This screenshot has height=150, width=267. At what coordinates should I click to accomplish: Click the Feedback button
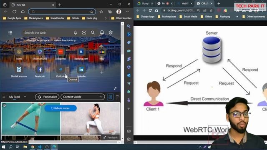(111, 137)
